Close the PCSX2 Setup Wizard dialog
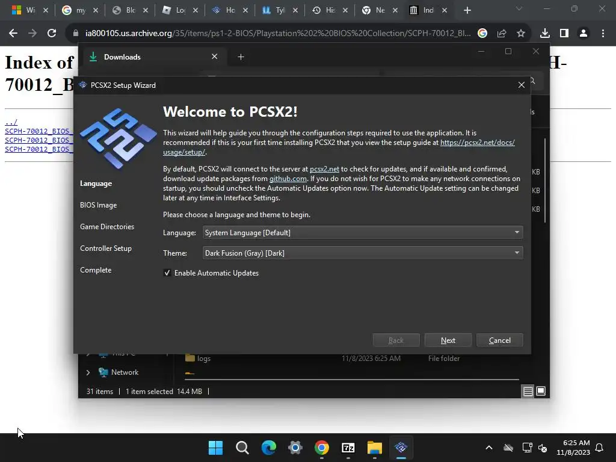The height and width of the screenshot is (462, 616). tap(522, 85)
